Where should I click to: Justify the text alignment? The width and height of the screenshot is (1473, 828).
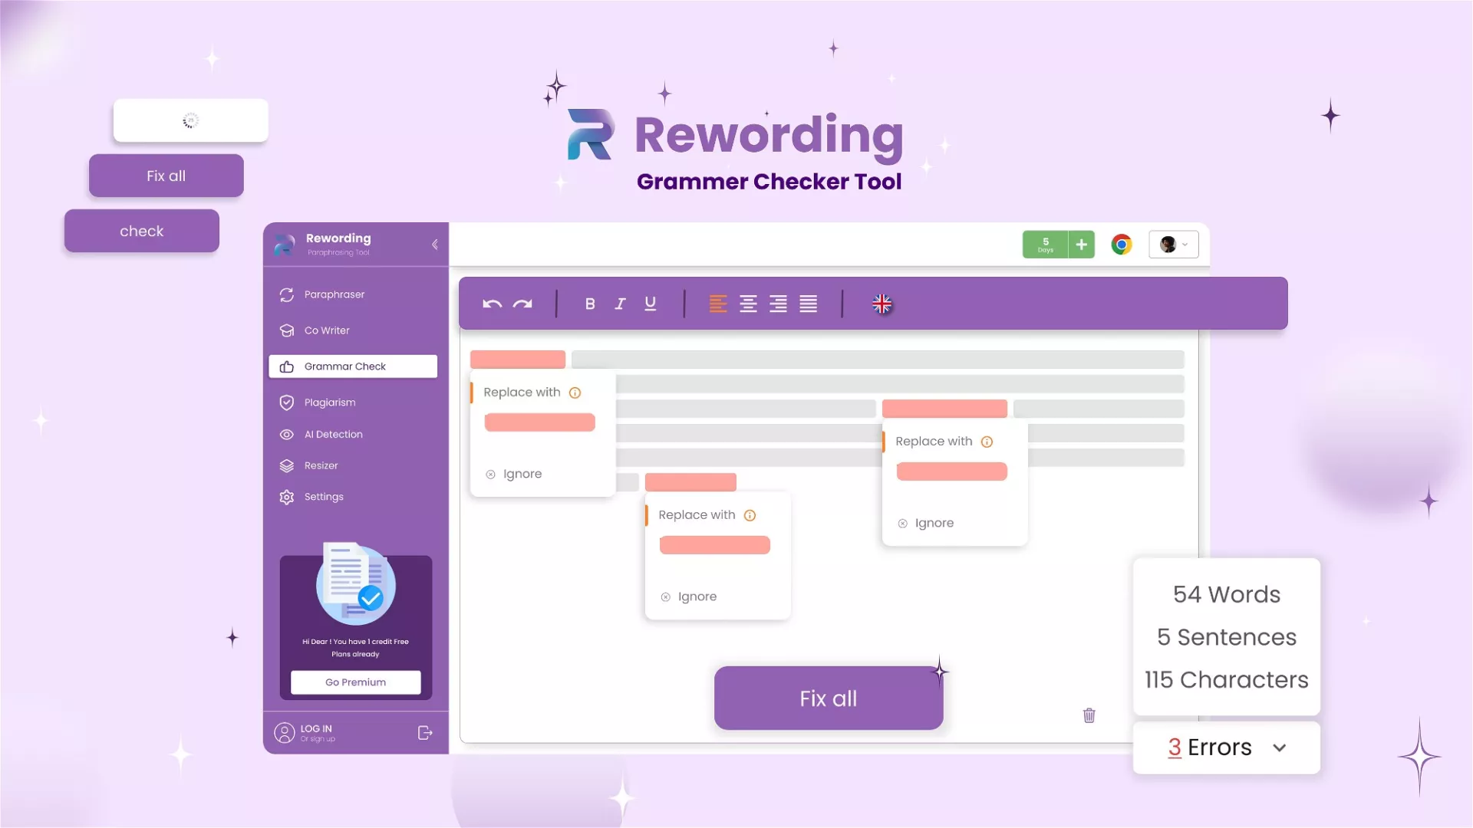(x=808, y=304)
